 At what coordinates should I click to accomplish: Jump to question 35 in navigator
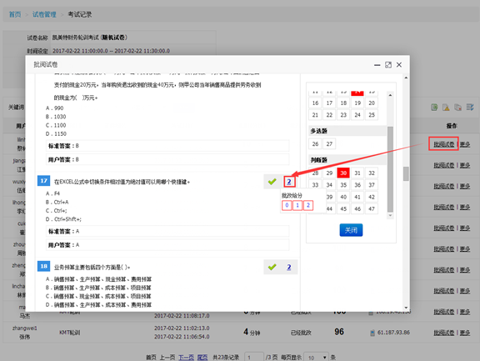pos(343,185)
